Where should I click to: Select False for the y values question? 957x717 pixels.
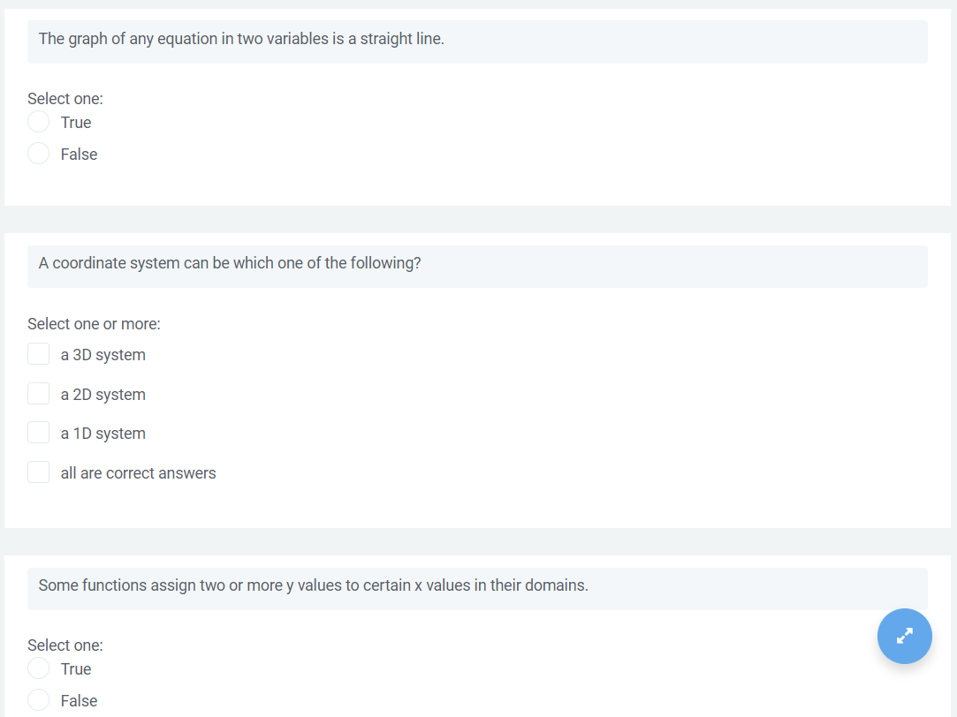click(38, 699)
